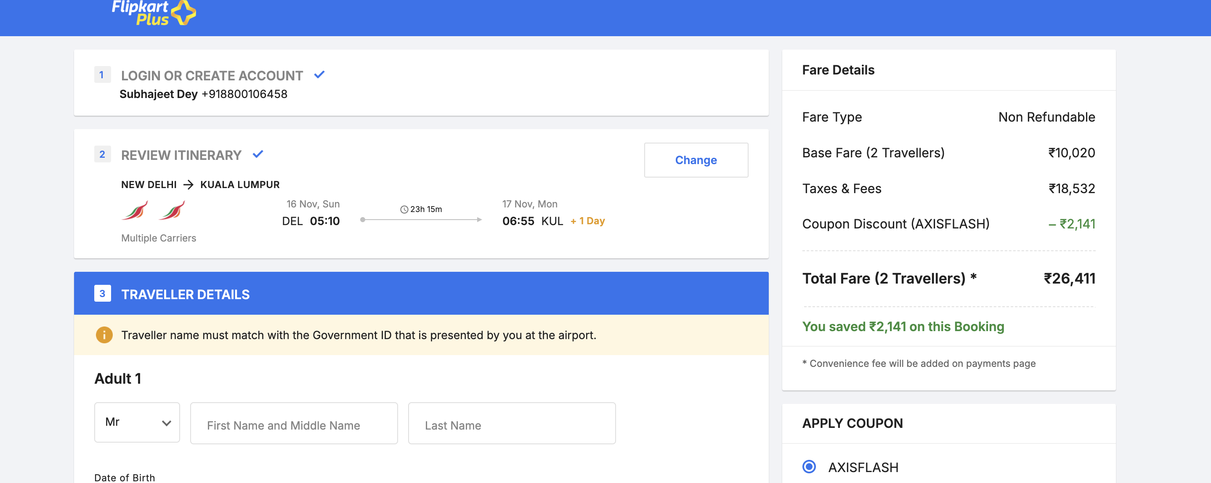Click the first airline carrier logo
The image size is (1211, 483).
135,210
